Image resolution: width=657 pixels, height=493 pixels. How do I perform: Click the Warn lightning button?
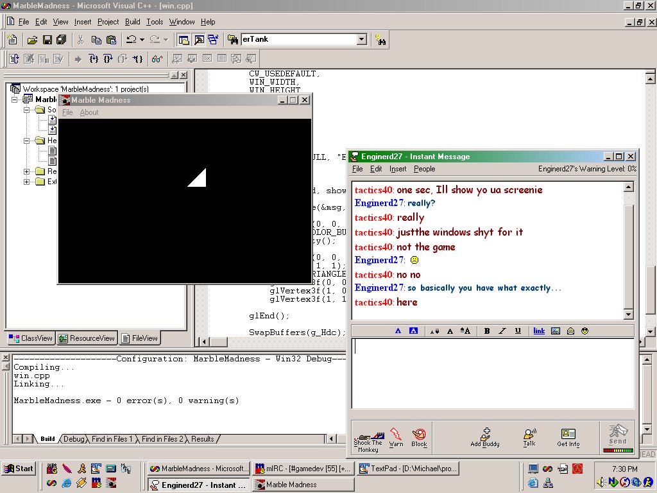396,438
